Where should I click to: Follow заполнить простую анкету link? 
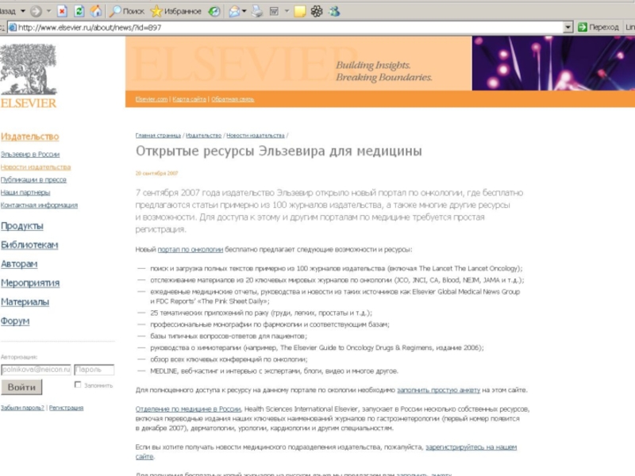coord(438,390)
